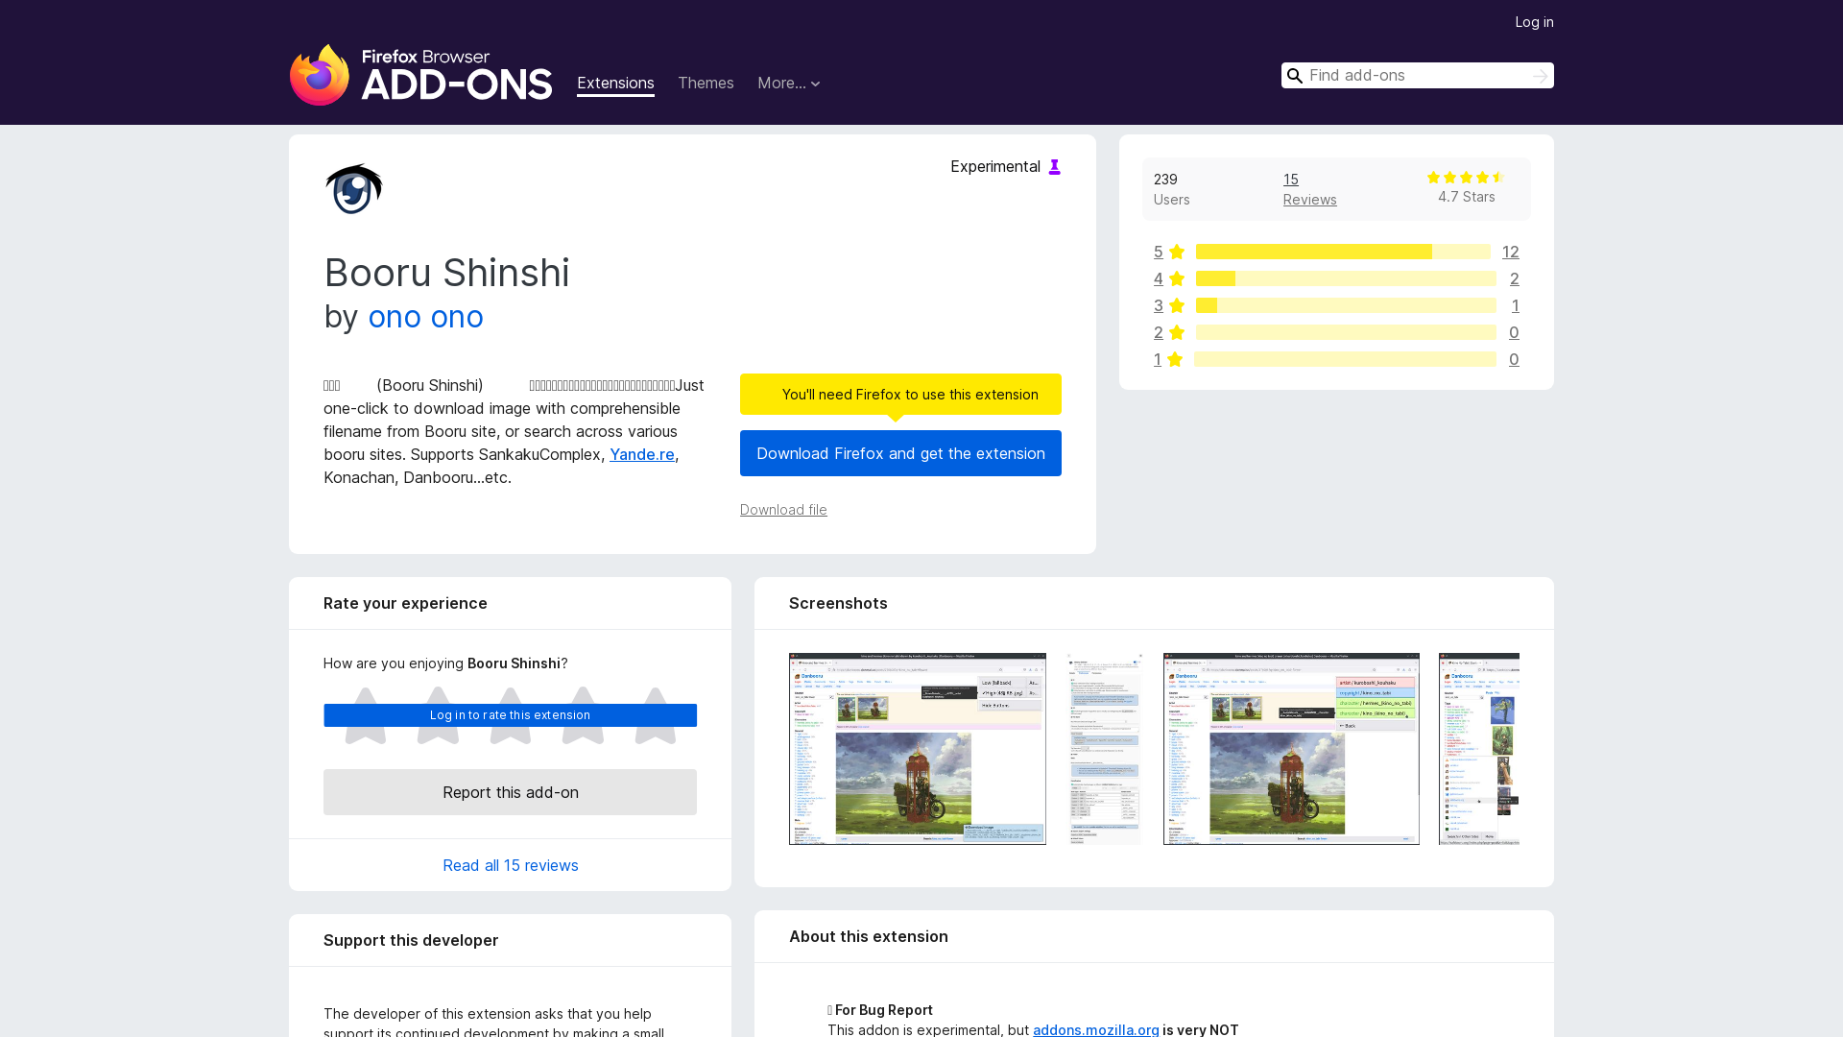This screenshot has height=1037, width=1843.
Task: Click Download Firefox and get the extension
Action: [x=900, y=453]
